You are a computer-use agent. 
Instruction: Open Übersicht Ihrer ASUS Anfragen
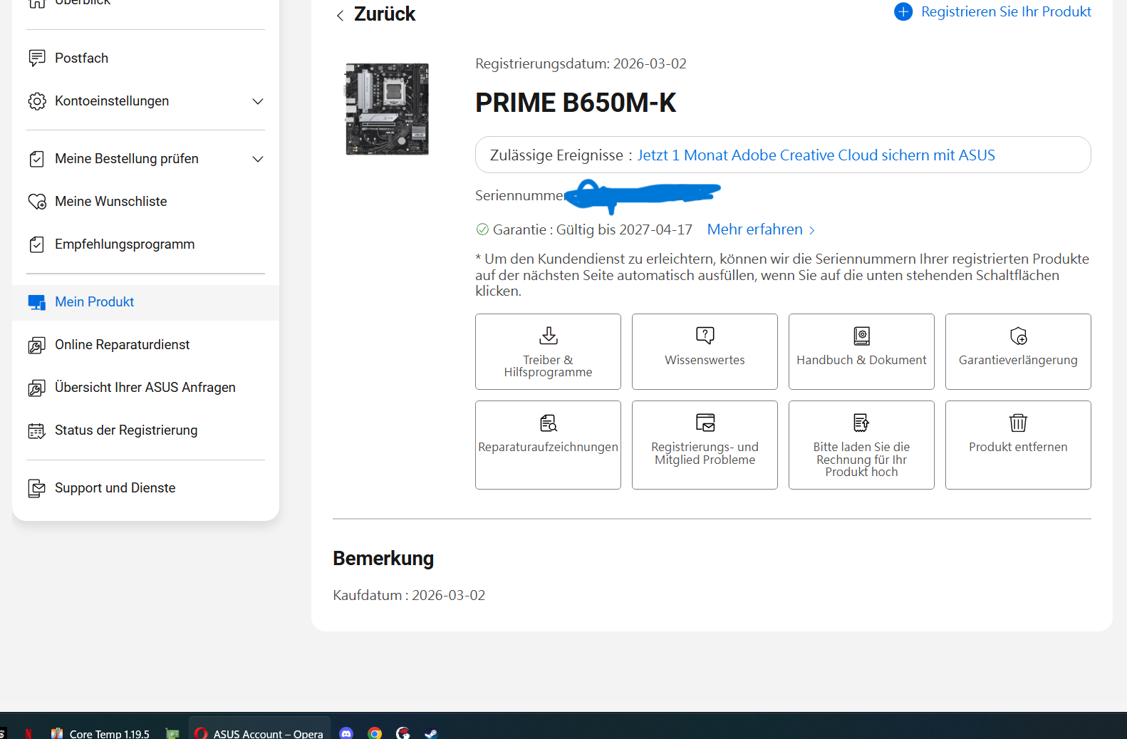coord(145,388)
